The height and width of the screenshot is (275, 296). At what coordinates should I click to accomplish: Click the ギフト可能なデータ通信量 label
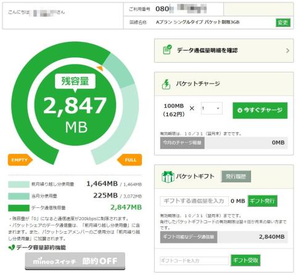(189, 237)
